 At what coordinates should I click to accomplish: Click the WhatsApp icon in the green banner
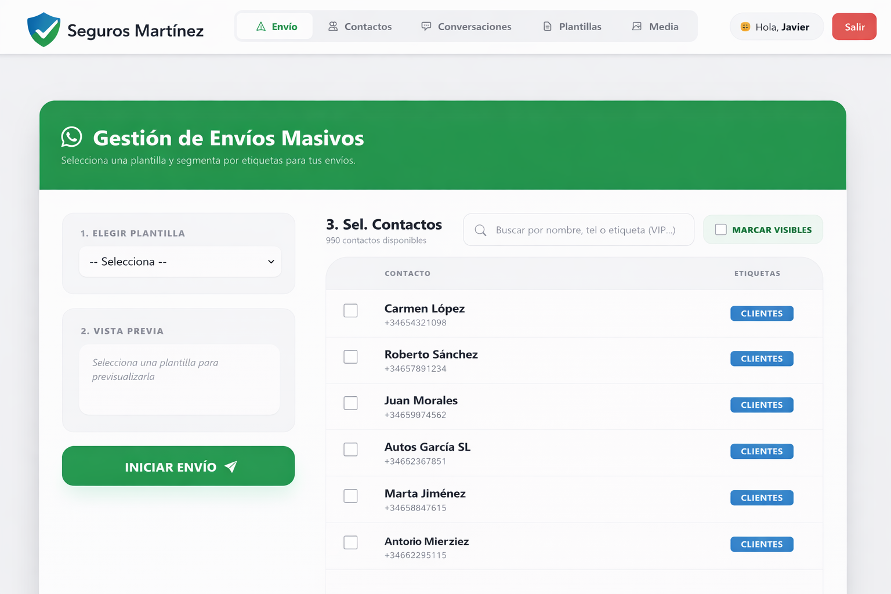tap(71, 137)
